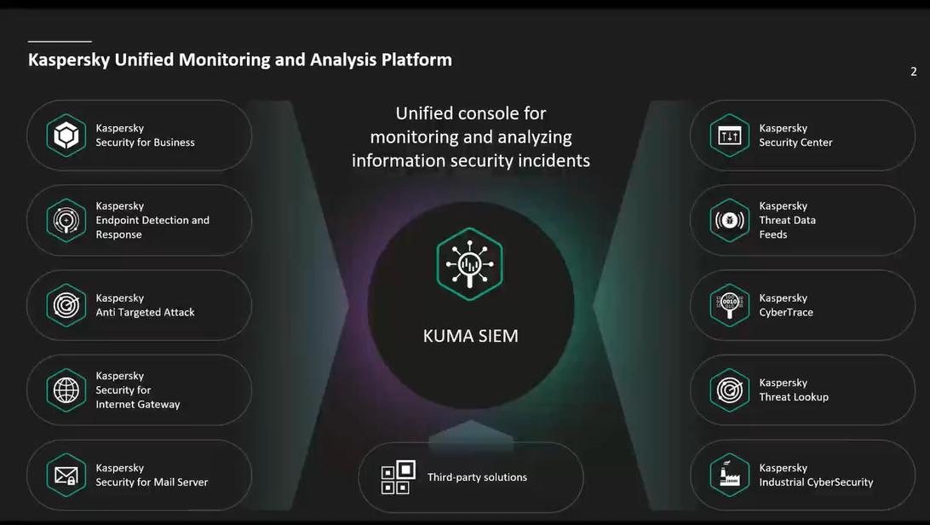Click the slide number 2
The height and width of the screenshot is (525, 930).
tap(914, 72)
